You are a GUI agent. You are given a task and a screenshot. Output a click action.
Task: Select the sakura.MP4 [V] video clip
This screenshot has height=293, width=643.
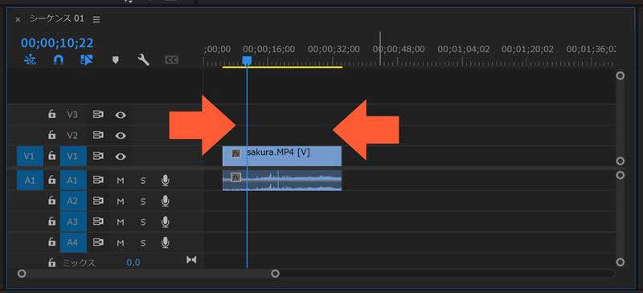tap(282, 156)
